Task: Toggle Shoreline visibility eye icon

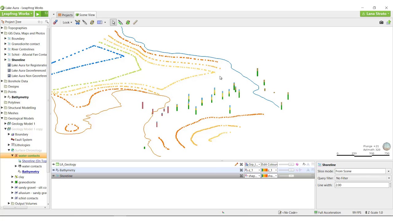Action: coord(53,176)
